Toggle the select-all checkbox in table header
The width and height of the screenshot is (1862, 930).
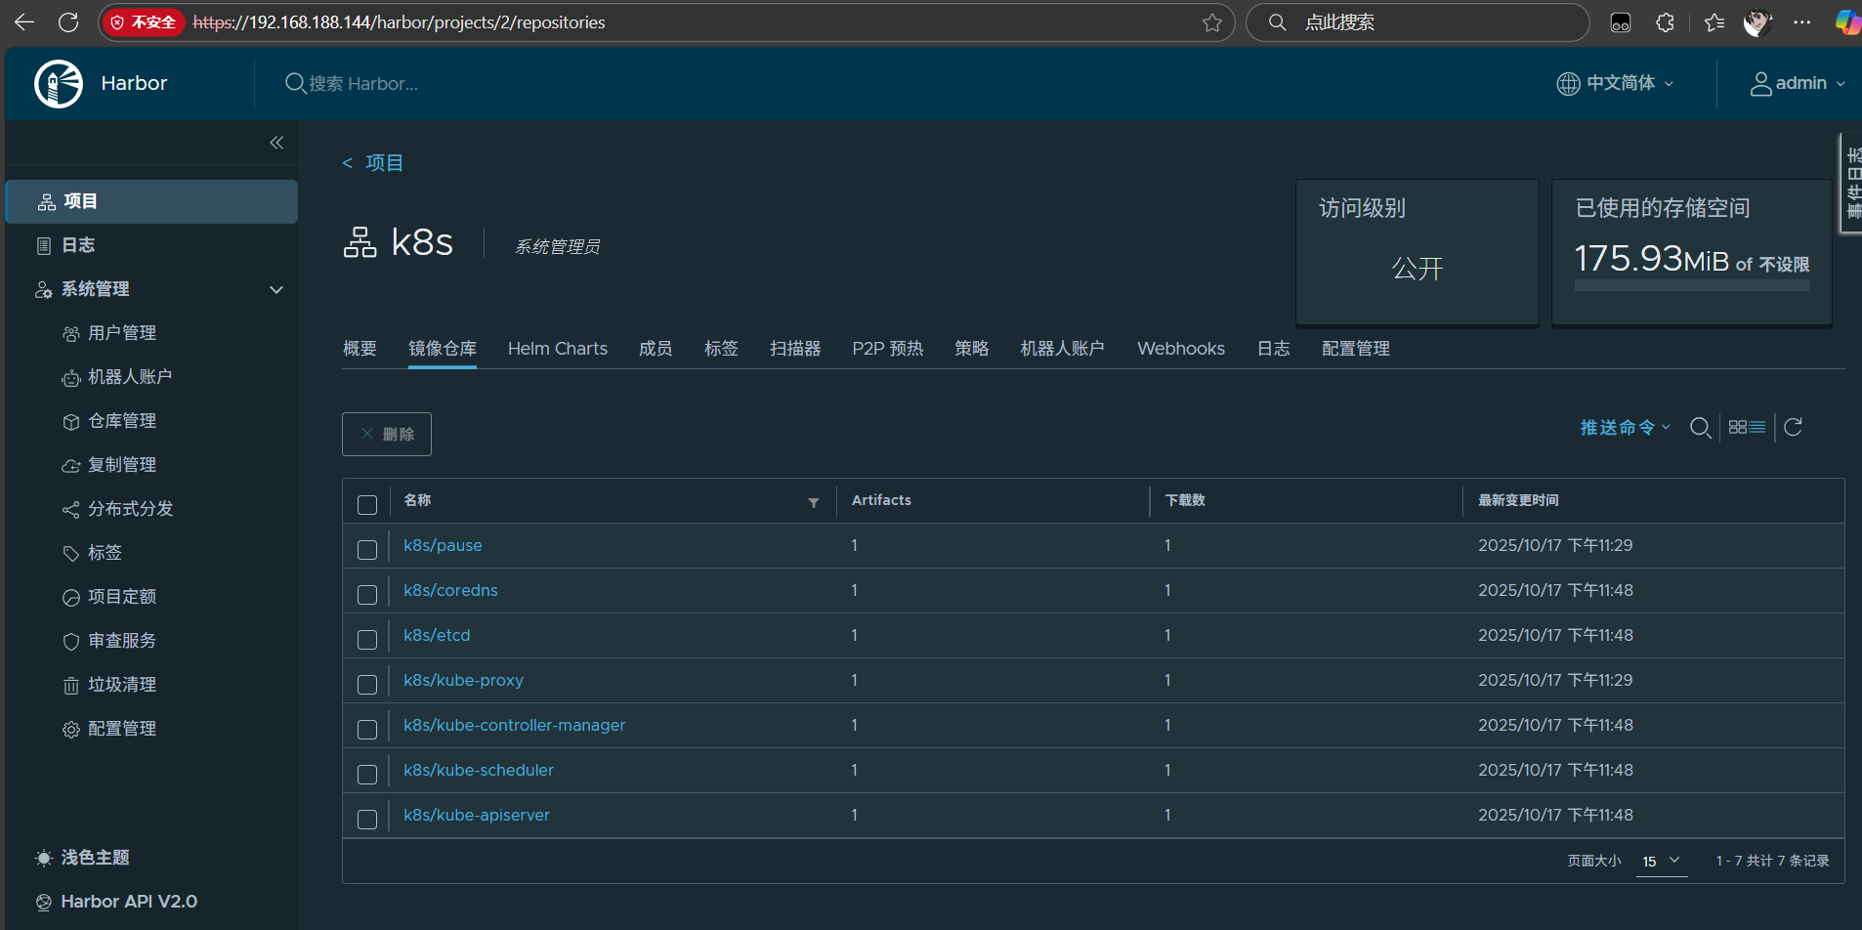point(367,505)
